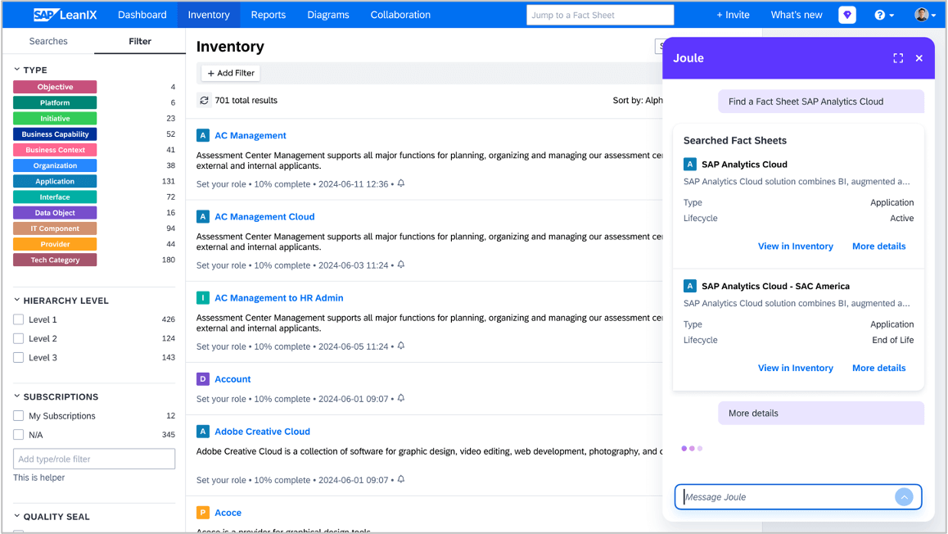948x534 pixels.
Task: Click the bell icon under AC Management
Action: pos(401,183)
